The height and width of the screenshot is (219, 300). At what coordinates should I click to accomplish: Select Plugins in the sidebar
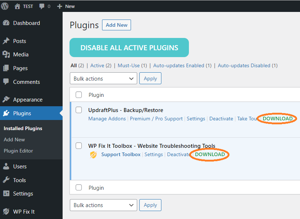pyautogui.click(x=22, y=113)
